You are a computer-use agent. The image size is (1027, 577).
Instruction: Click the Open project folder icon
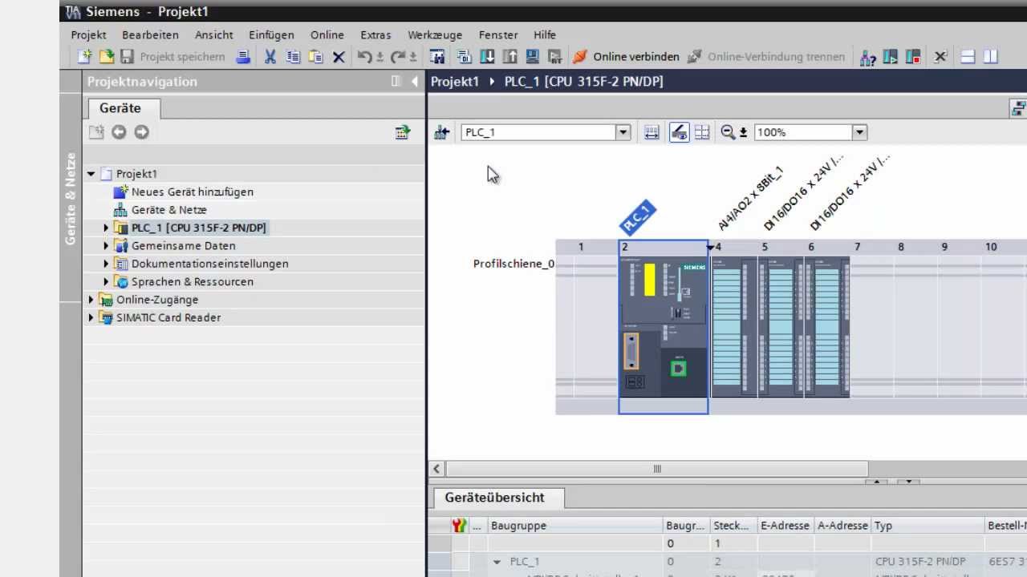click(x=106, y=57)
